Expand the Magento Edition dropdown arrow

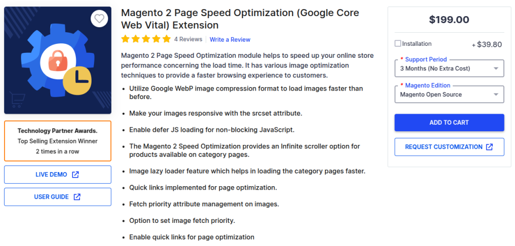coord(496,95)
